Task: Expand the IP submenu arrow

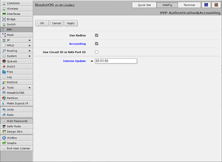Action: [x=30, y=40]
